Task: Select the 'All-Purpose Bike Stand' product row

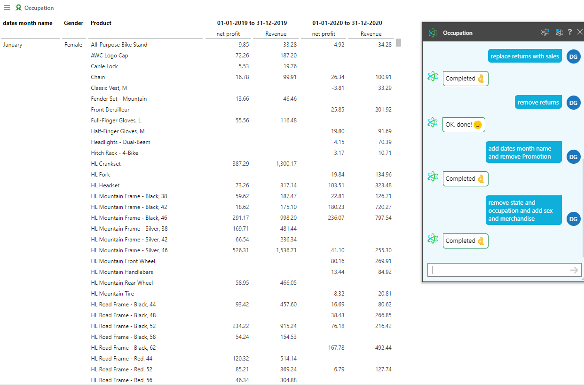Action: 119,45
